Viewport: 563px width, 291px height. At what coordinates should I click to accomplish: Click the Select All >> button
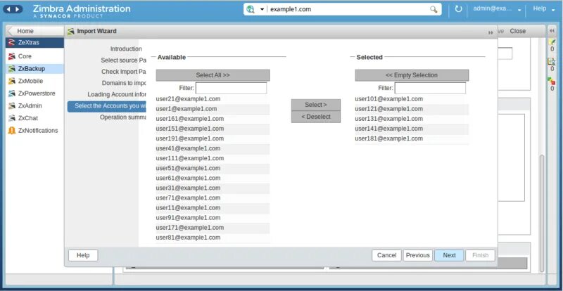tap(213, 75)
